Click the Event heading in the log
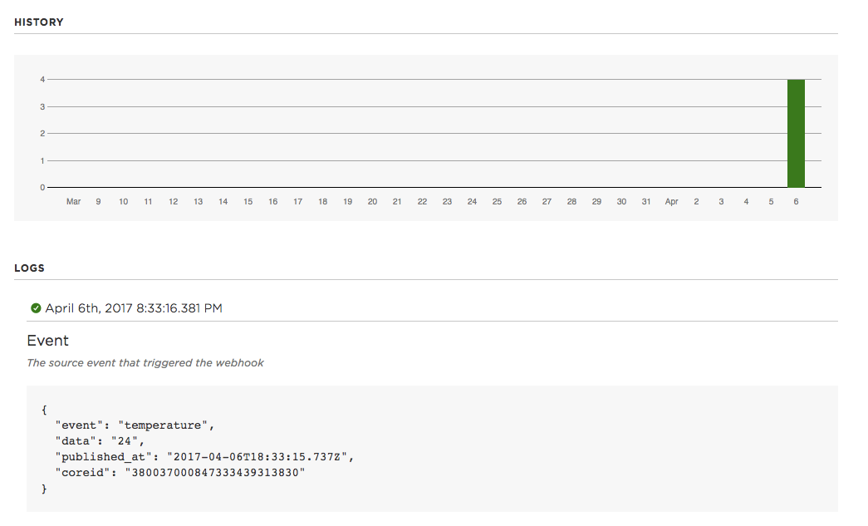The image size is (868, 526). click(47, 341)
